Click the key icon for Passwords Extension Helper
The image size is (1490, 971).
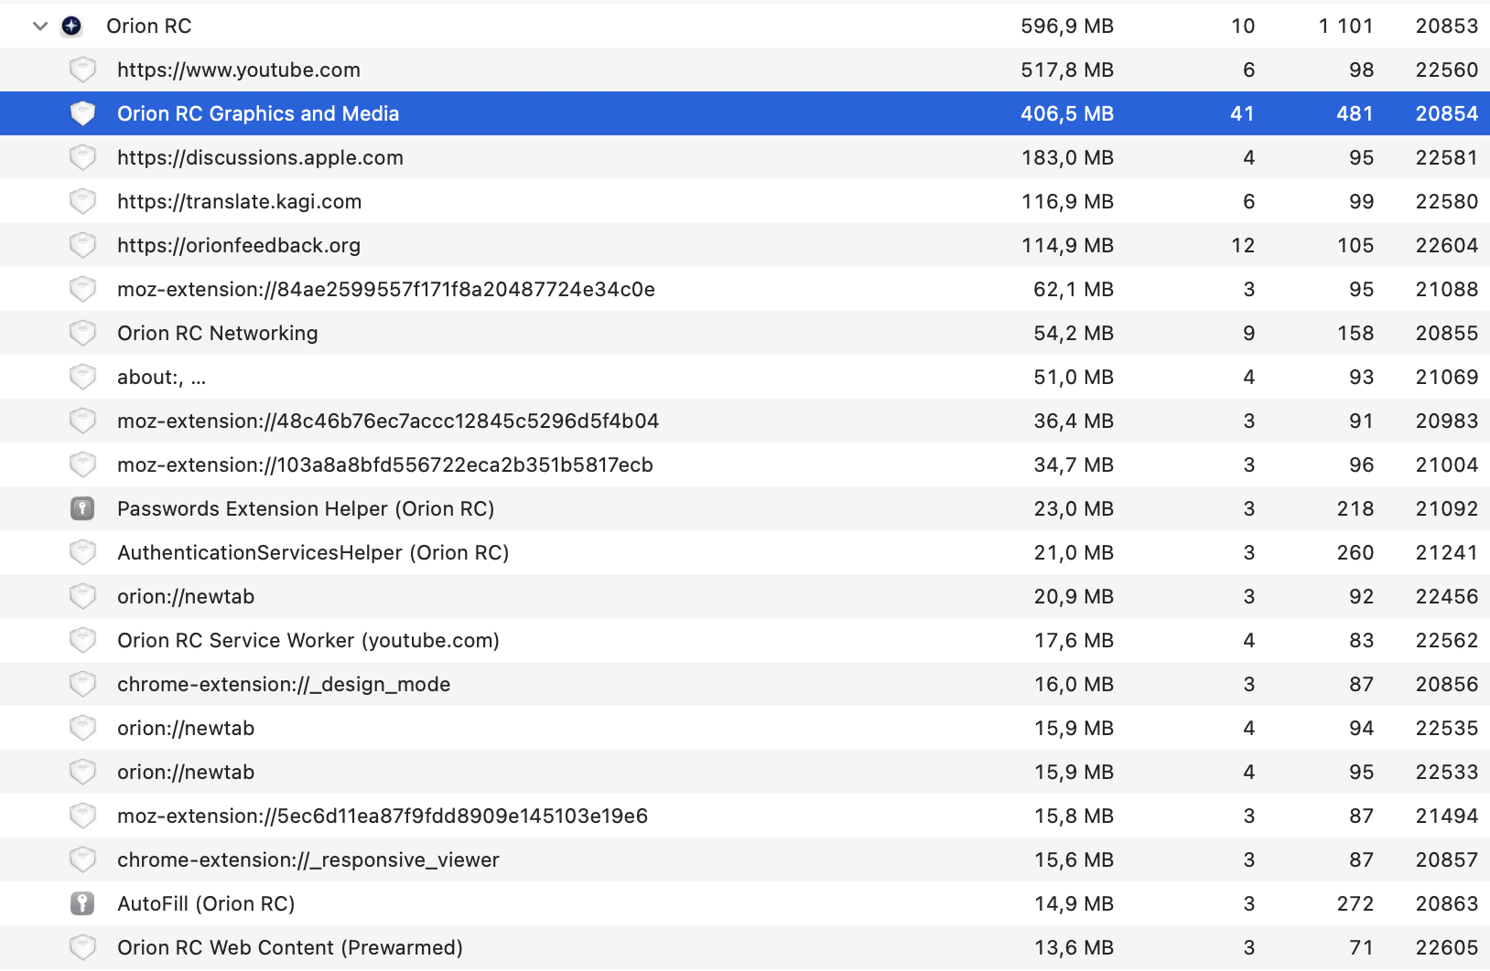pyautogui.click(x=82, y=508)
